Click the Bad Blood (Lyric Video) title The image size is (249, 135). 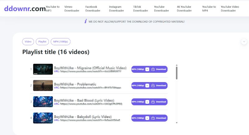click(84, 100)
